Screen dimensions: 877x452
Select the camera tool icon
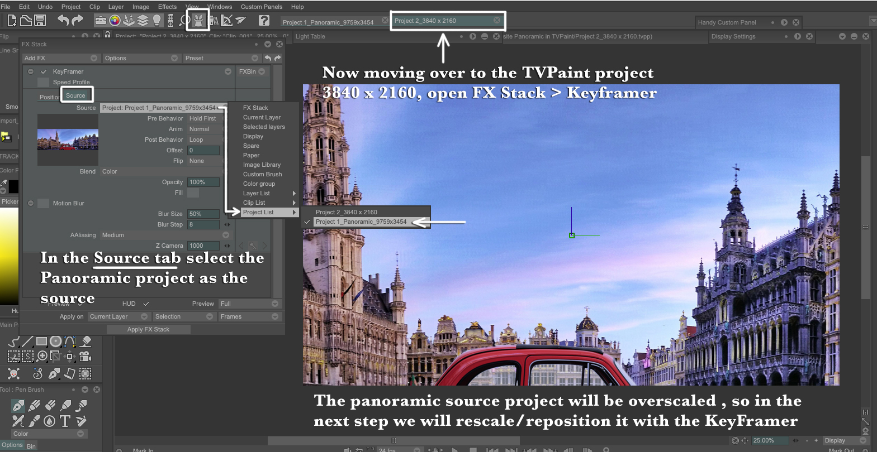tap(85, 356)
